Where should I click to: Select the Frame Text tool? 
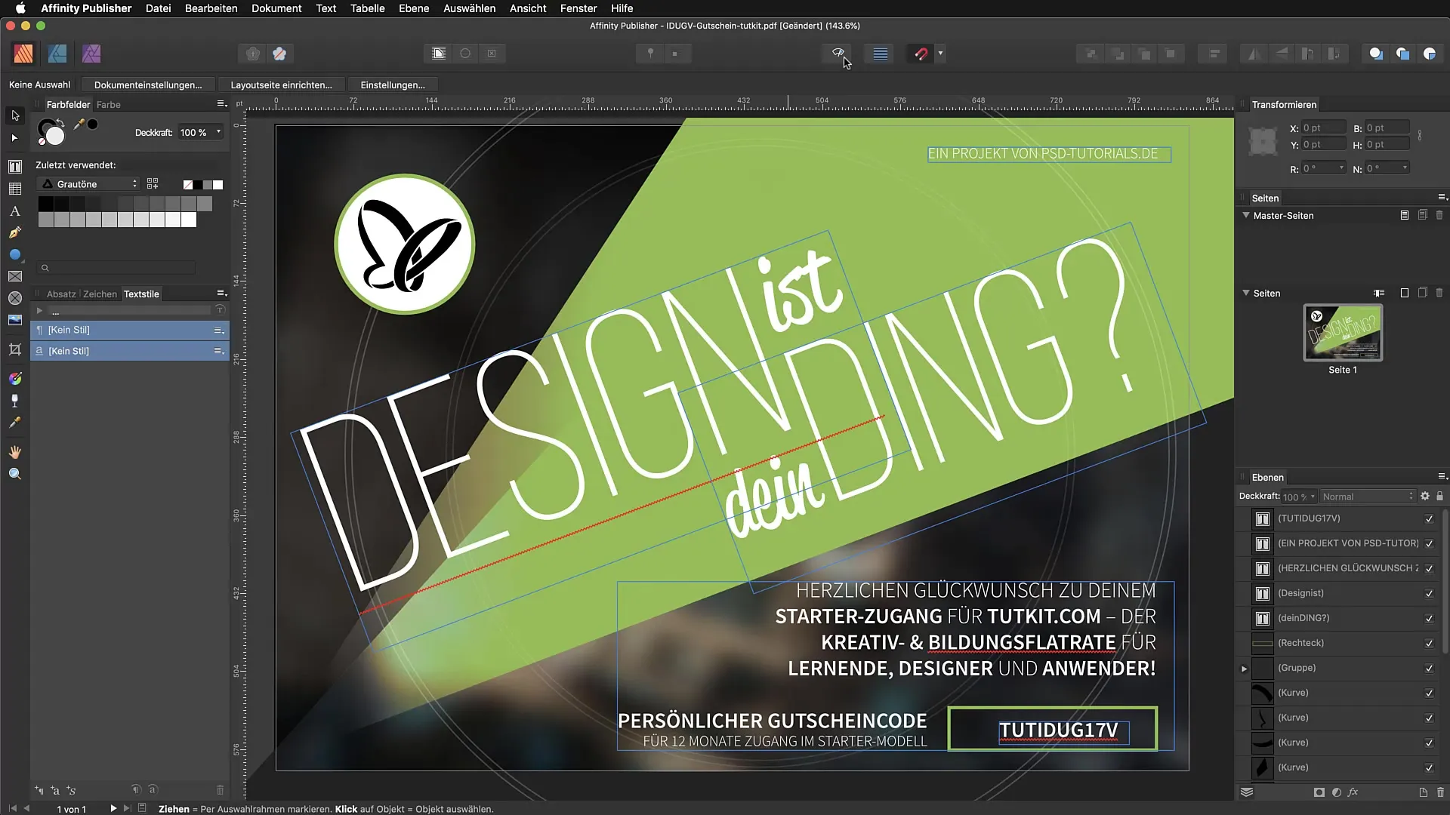coord(15,167)
